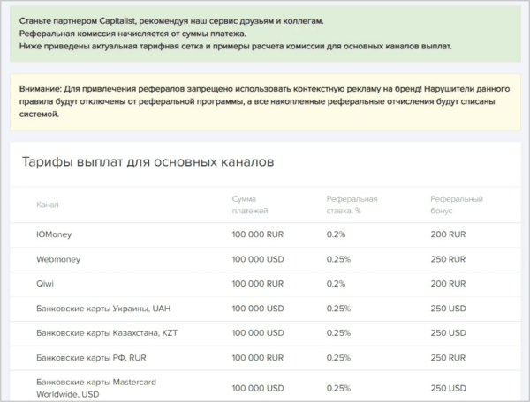Click Ukraine cards bonus 250 USD

point(448,309)
